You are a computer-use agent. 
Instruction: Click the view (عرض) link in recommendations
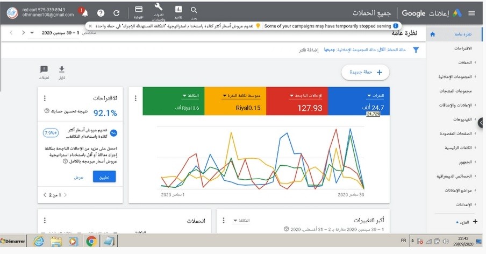point(78,177)
